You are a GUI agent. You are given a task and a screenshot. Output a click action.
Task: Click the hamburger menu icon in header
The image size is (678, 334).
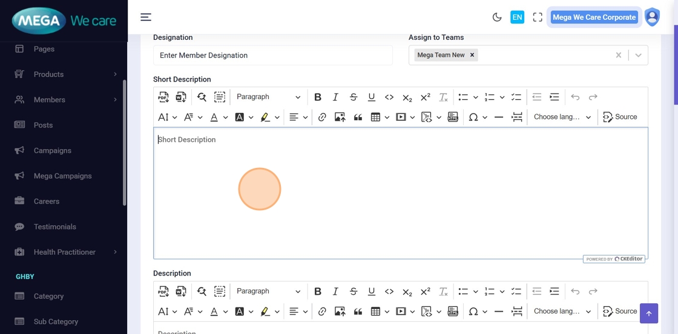146,17
